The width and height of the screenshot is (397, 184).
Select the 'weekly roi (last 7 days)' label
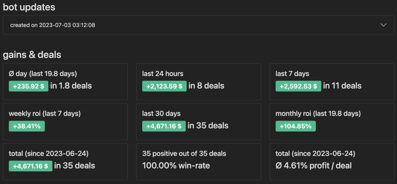pyautogui.click(x=45, y=113)
